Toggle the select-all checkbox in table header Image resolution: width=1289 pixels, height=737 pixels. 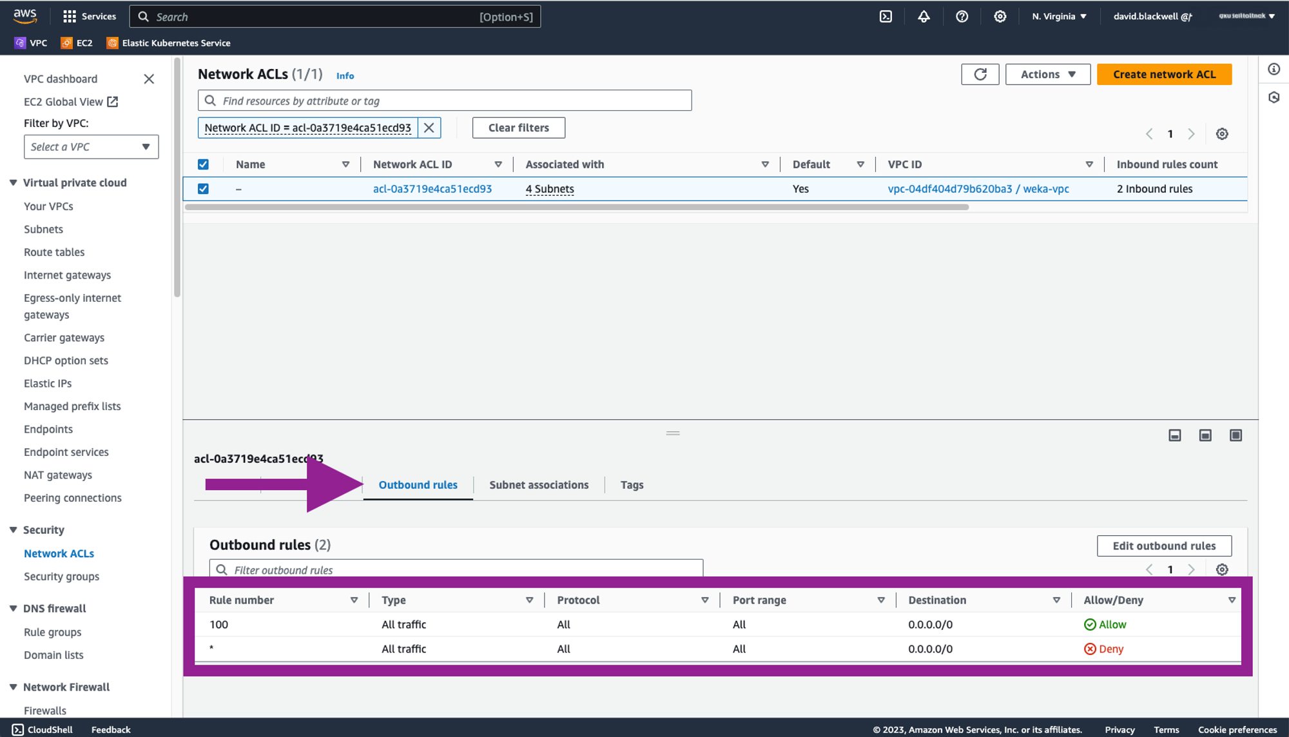pyautogui.click(x=203, y=164)
